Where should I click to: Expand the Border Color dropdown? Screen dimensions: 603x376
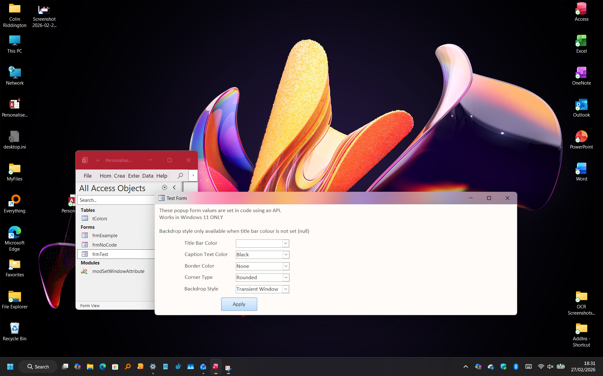coord(286,266)
